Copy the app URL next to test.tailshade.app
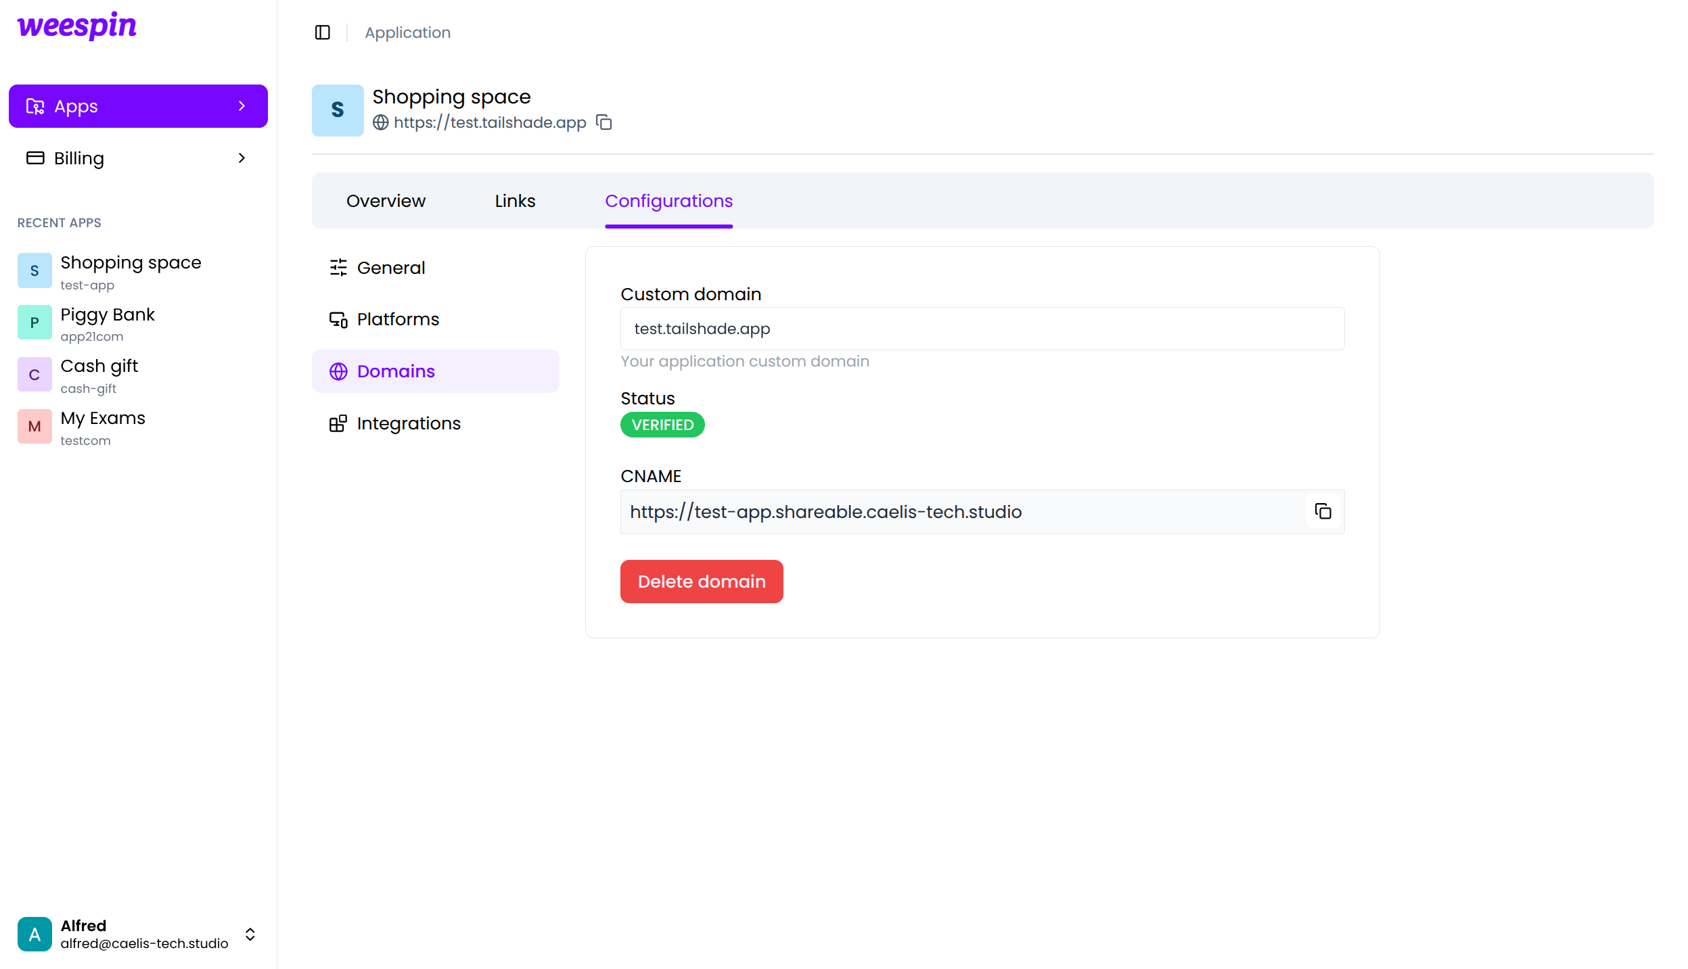1688x969 pixels. pos(603,122)
